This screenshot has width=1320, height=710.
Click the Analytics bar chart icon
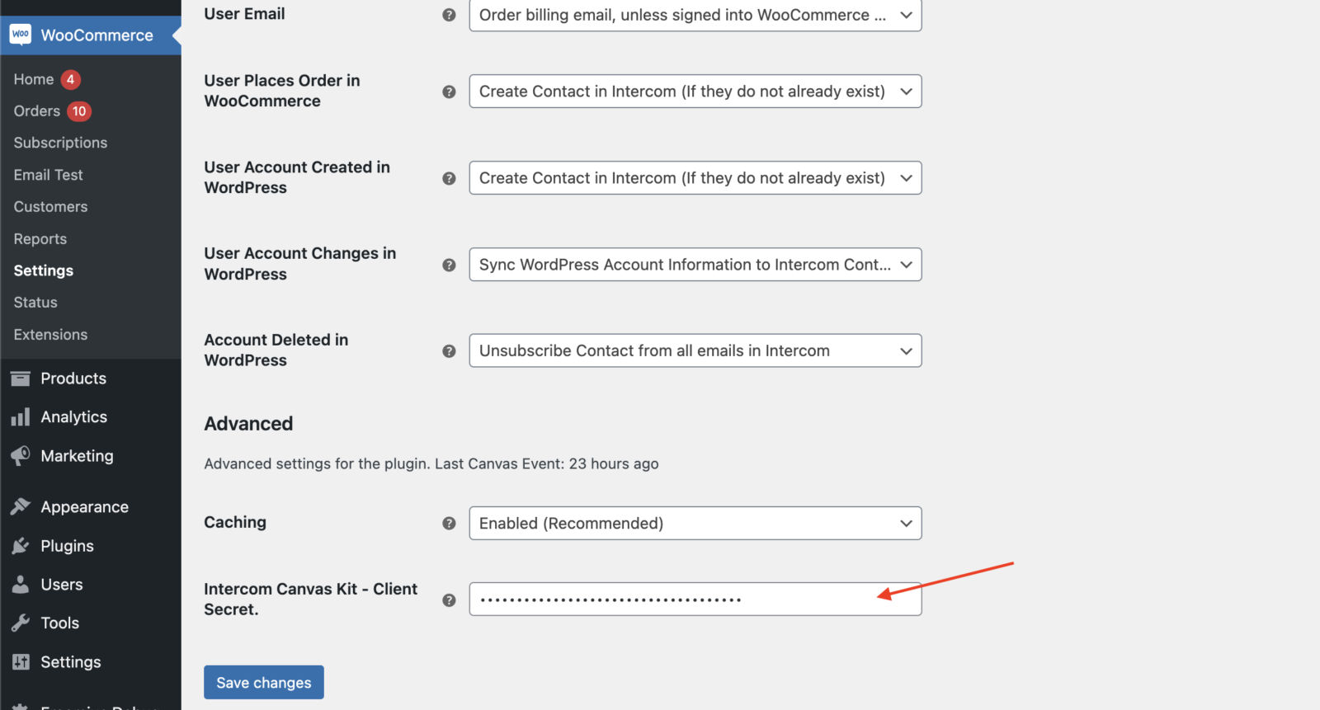(21, 417)
